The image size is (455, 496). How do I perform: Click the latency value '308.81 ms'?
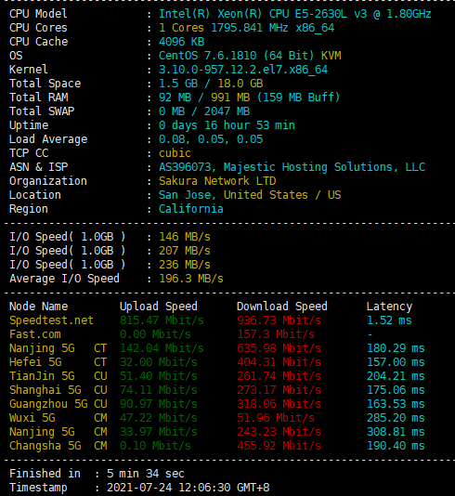396,432
